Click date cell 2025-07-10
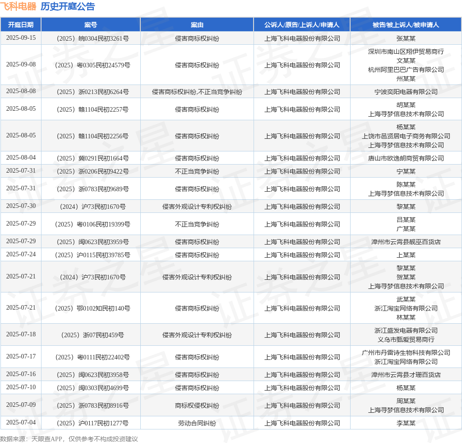The width and height of the screenshot is (462, 443). point(21,387)
